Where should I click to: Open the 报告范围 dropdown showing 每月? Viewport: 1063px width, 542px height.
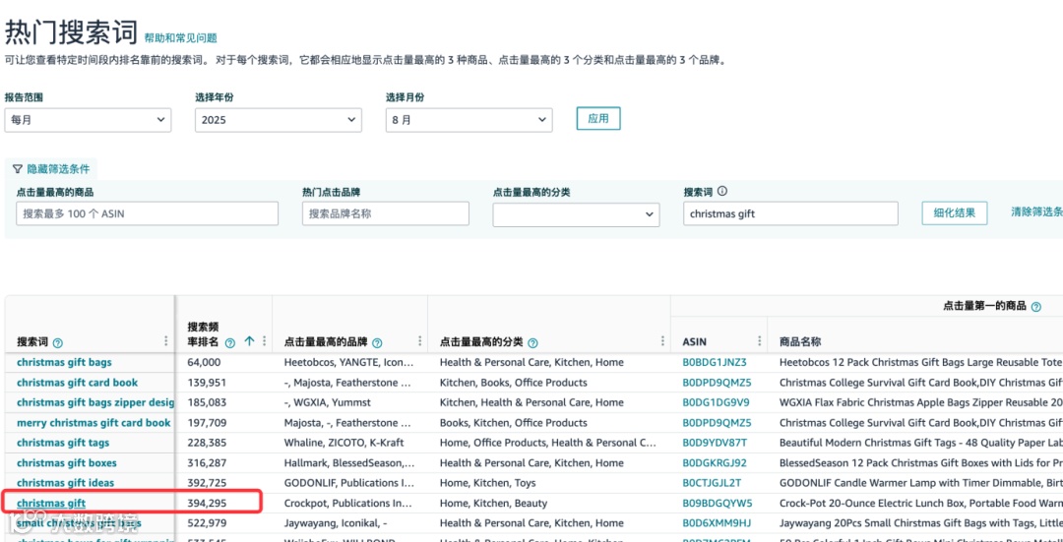[x=88, y=120]
